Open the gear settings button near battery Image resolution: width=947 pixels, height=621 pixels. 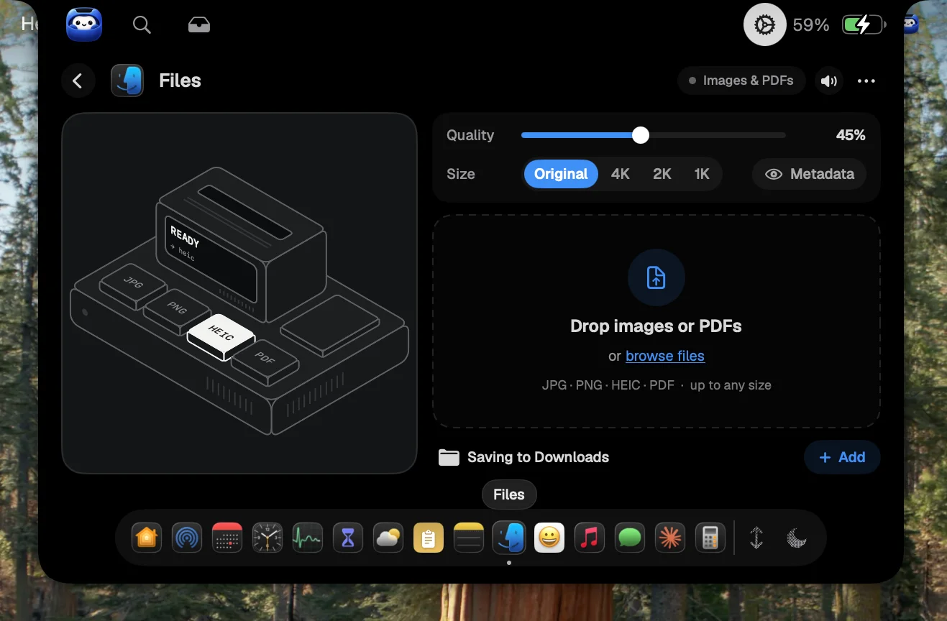coord(764,25)
